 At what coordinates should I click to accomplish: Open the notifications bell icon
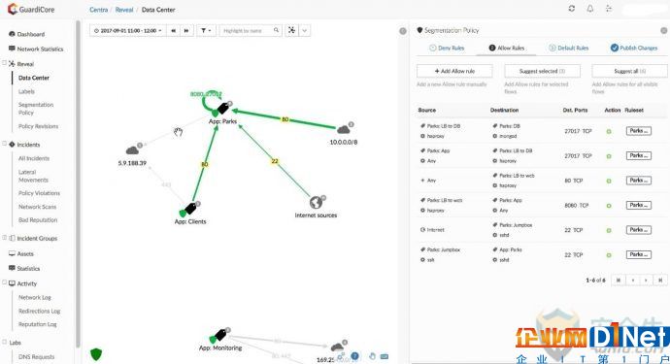click(x=590, y=9)
